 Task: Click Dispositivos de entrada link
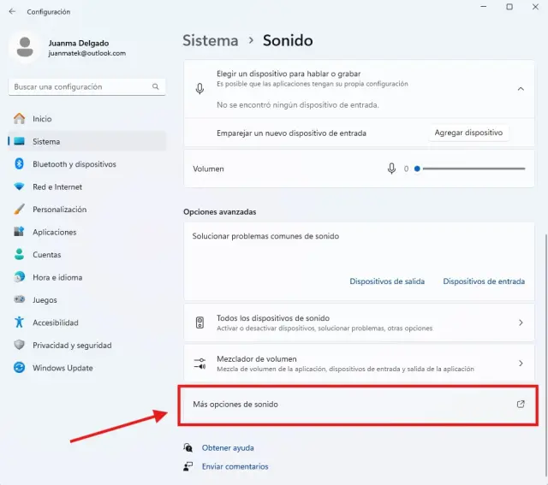point(483,281)
